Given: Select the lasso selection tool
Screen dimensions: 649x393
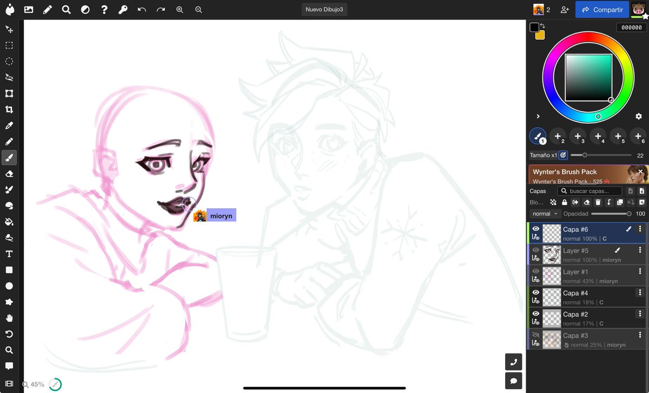Looking at the screenshot, I should 9,77.
